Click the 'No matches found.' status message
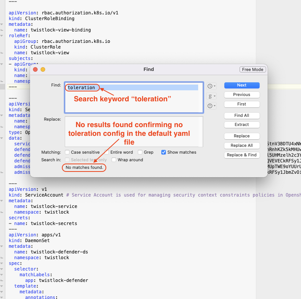Screen dimensions: 301x299 coord(84,167)
